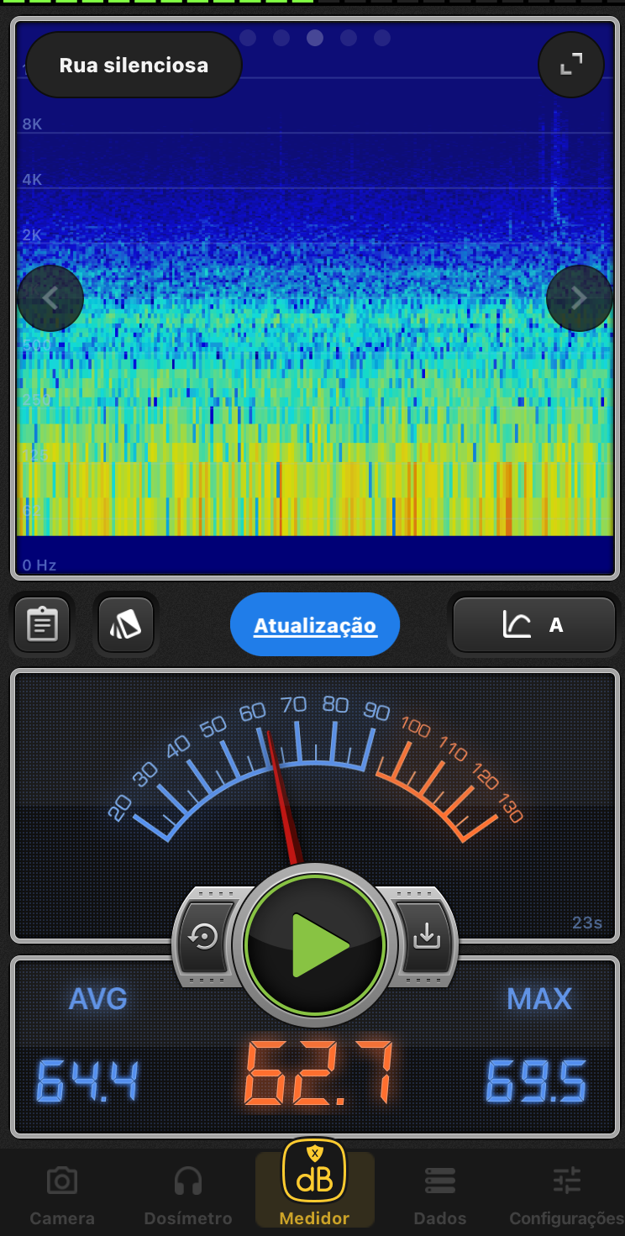Select the Medidor dB tab

[314, 1185]
